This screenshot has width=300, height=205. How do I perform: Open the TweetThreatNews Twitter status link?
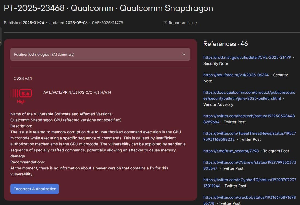tap(249, 136)
